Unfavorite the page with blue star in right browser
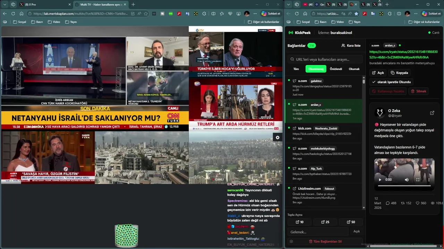This screenshot has width=444, height=249. tap(356, 13)
